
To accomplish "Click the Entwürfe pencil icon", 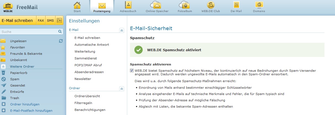I will tap(3, 92).
